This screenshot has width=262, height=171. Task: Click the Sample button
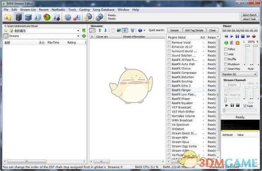[x=174, y=31]
